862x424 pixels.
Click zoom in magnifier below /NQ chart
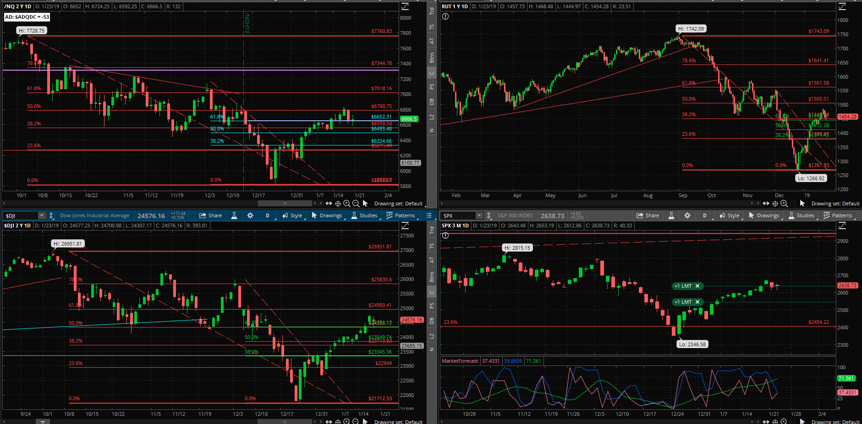347,204
